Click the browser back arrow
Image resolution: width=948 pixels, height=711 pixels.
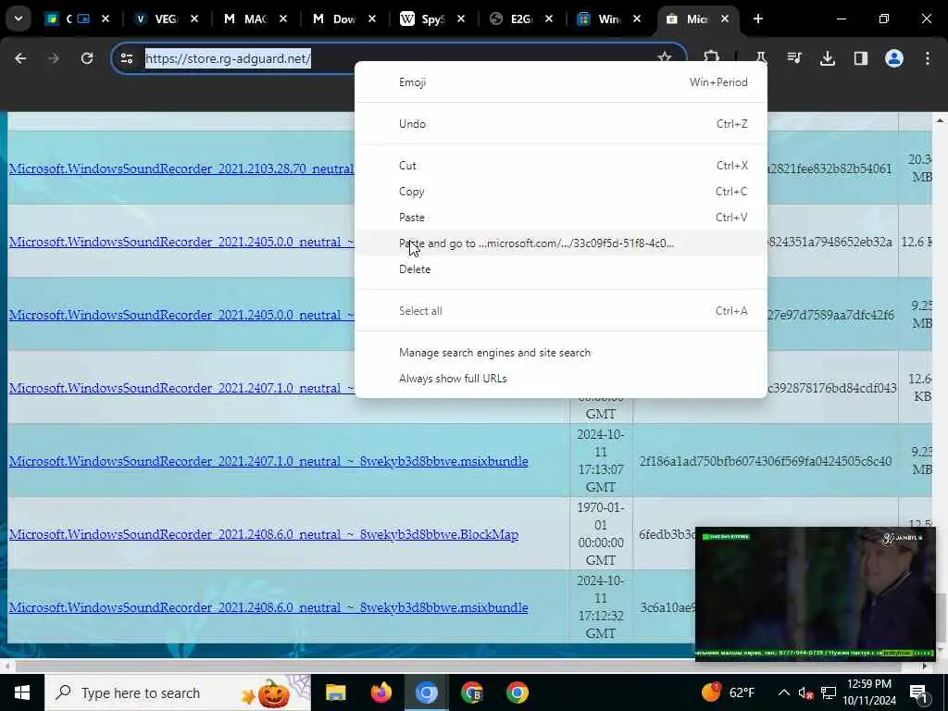pyautogui.click(x=20, y=58)
